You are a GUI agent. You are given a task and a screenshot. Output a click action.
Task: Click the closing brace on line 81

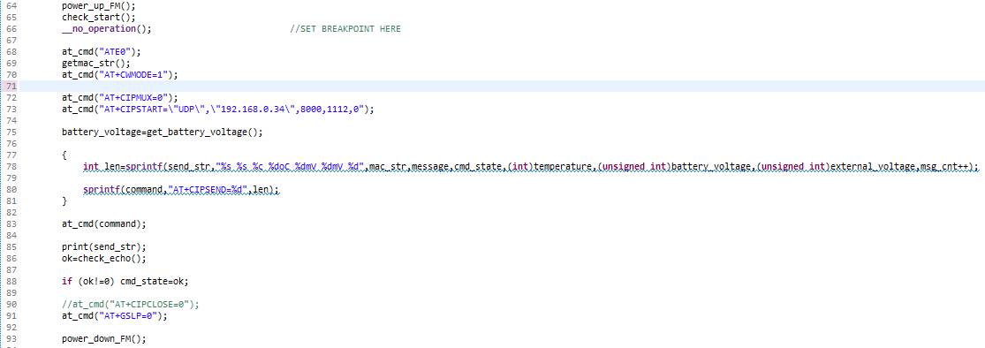64,200
